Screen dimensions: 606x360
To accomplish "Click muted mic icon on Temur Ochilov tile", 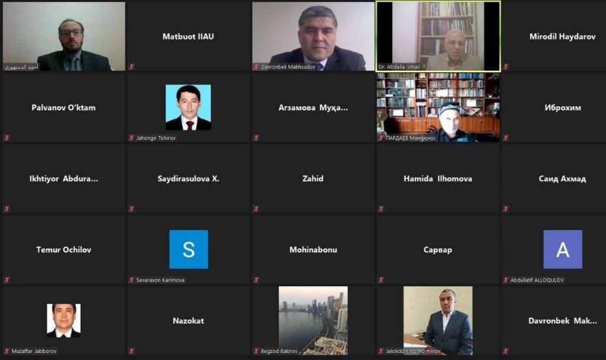I will pos(7,280).
